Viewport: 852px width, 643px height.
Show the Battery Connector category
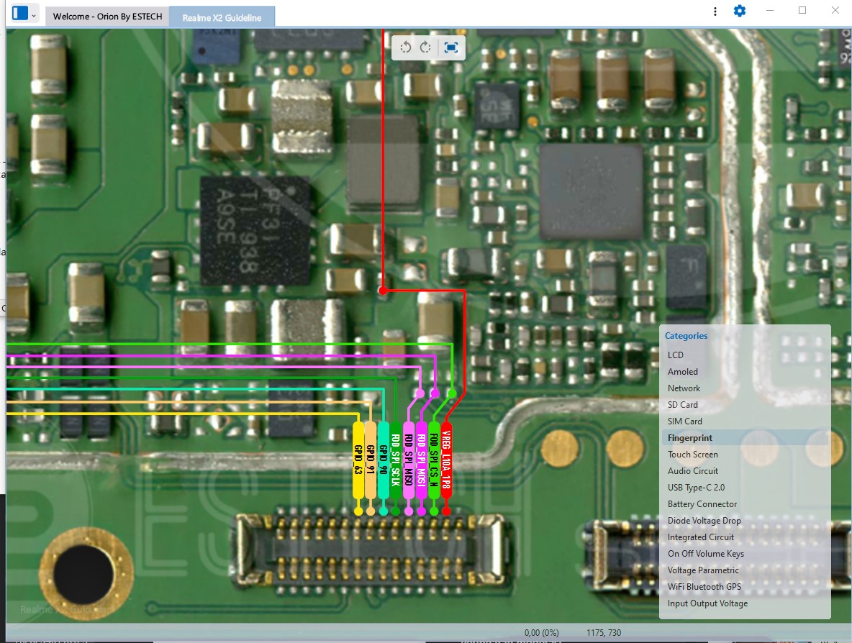tap(702, 504)
